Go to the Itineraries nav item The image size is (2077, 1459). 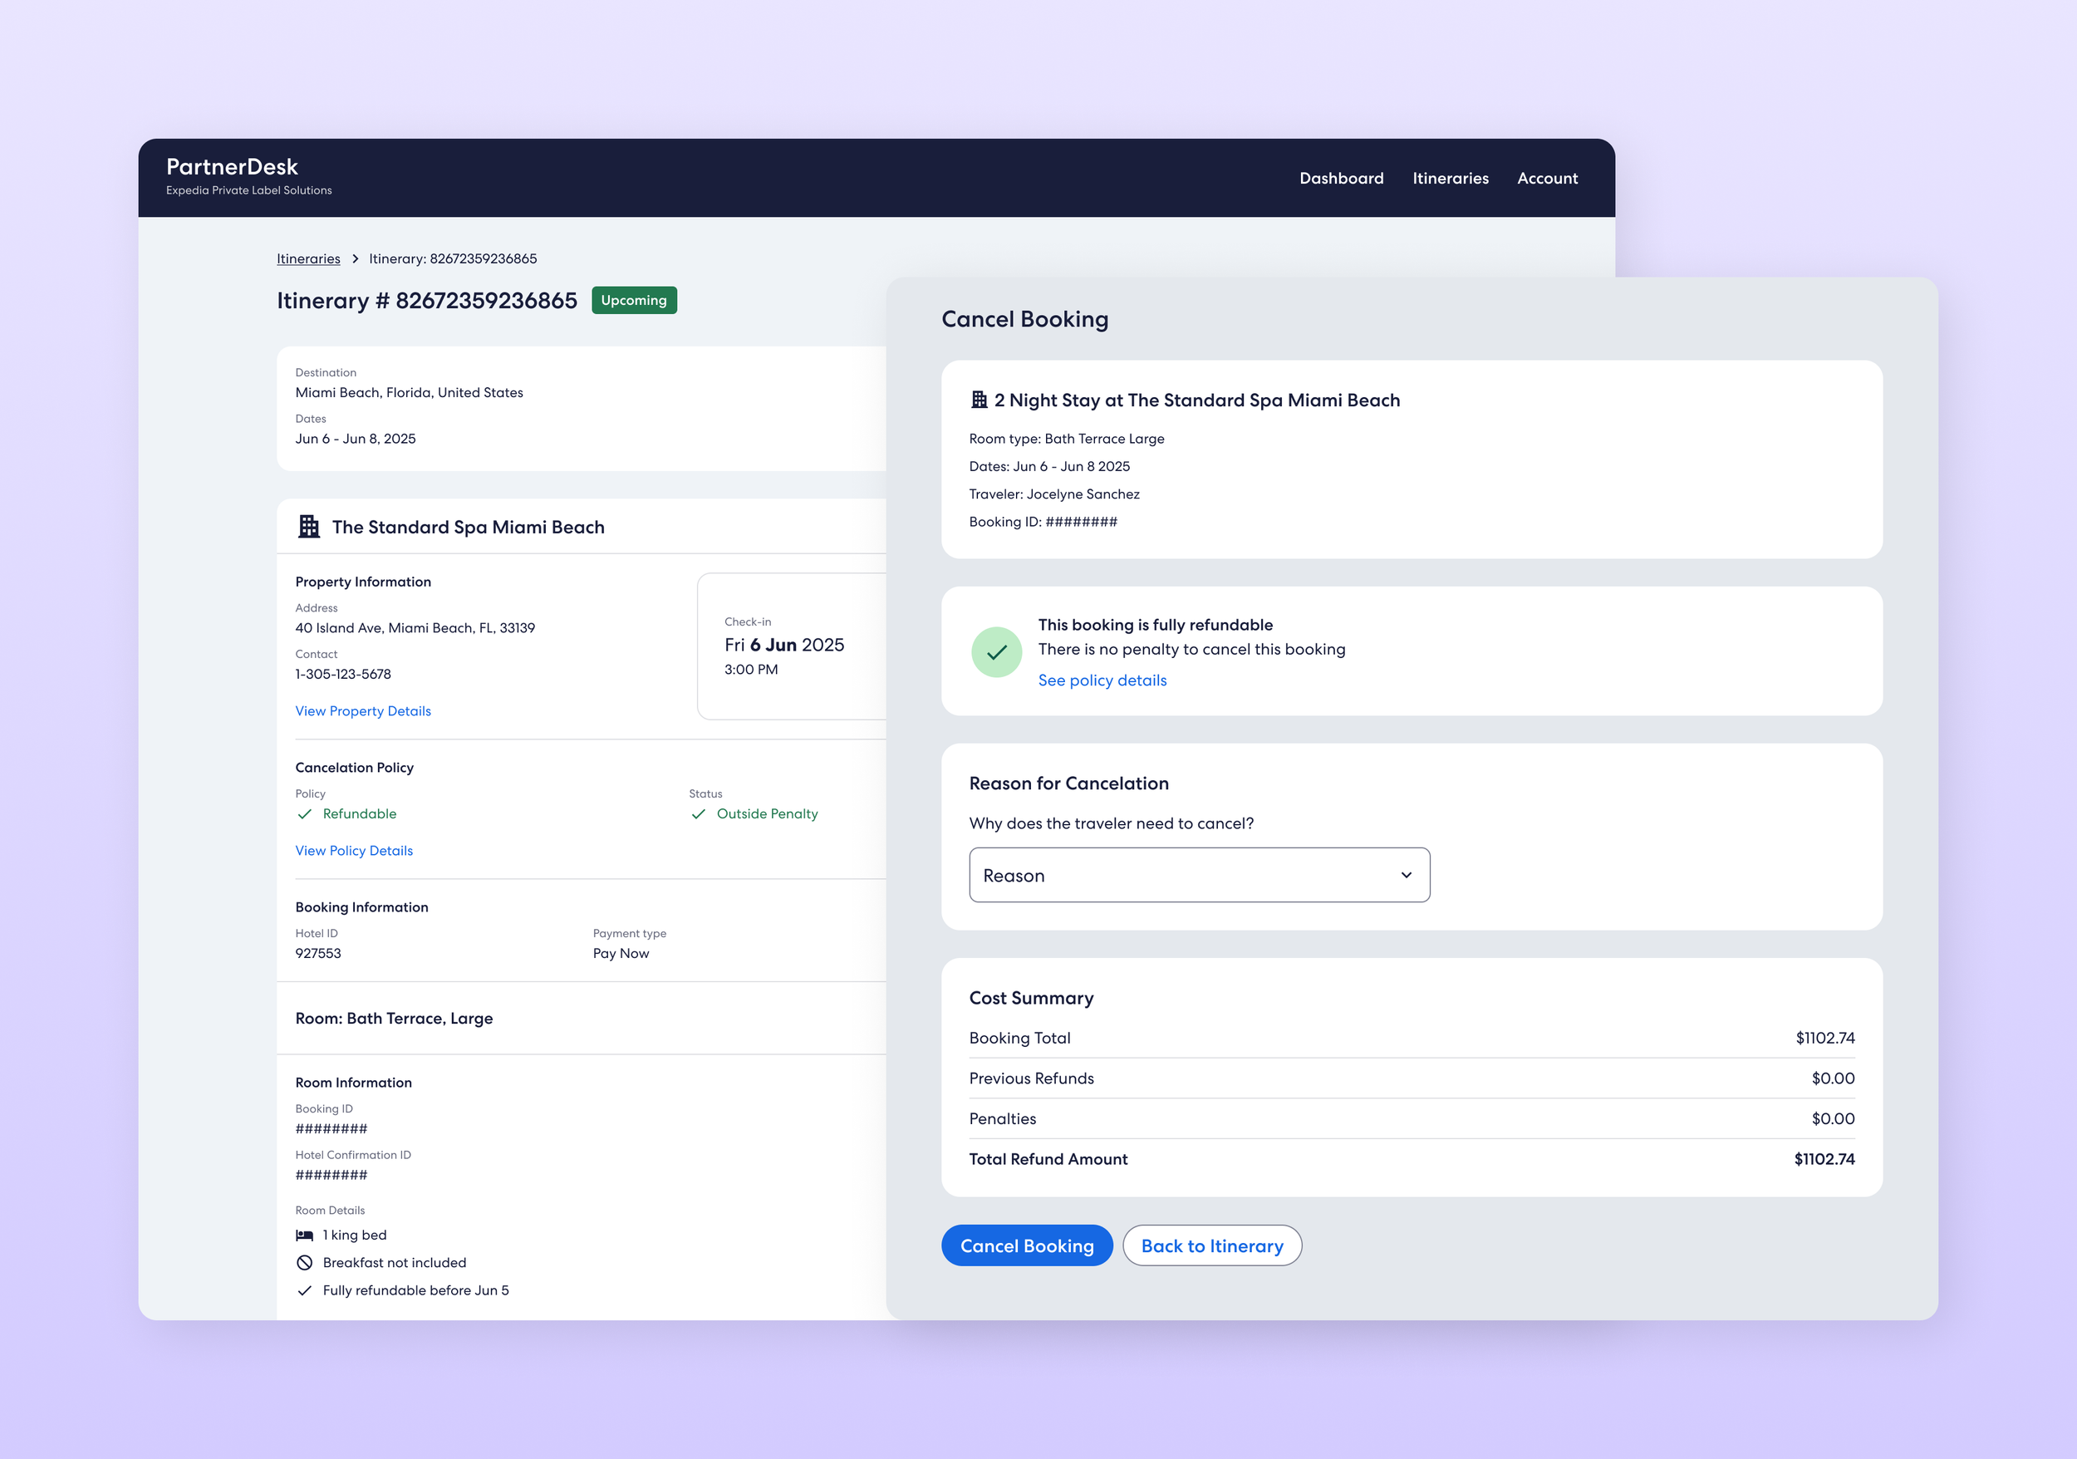click(1450, 178)
